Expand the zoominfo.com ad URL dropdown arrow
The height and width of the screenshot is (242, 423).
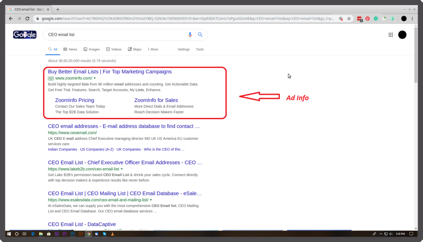(95, 78)
